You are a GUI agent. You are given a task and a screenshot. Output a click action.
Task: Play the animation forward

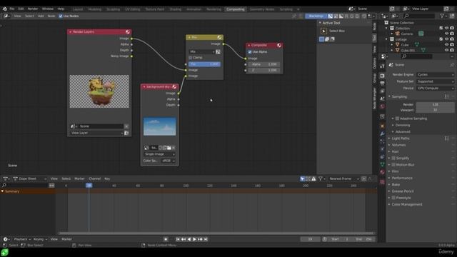point(194,239)
